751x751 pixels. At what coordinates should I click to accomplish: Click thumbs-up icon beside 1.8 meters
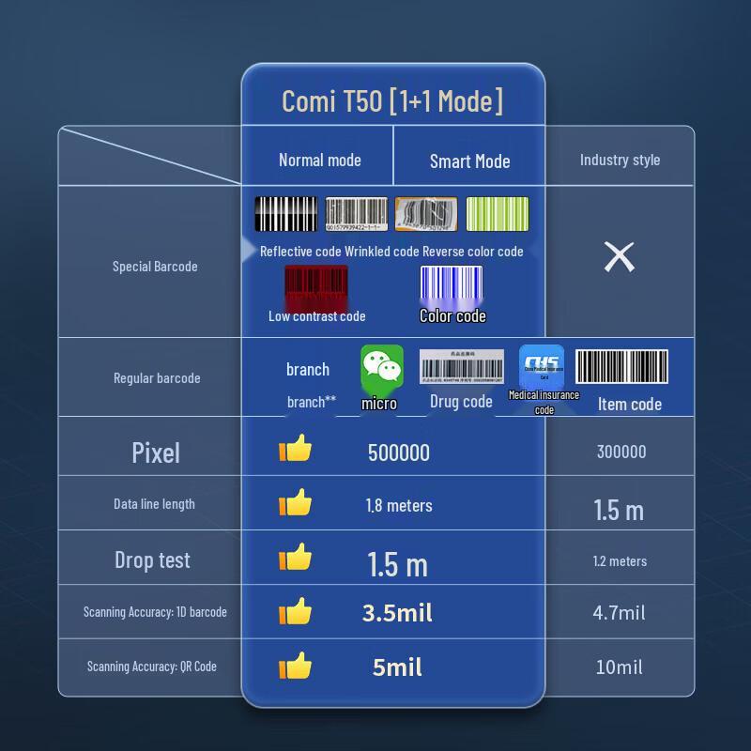pyautogui.click(x=295, y=502)
